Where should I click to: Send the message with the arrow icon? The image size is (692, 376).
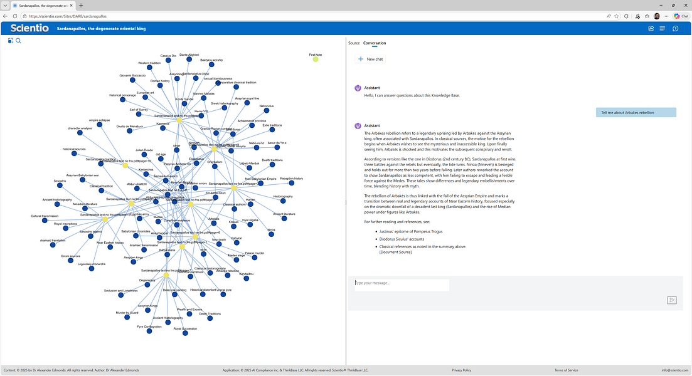[672, 300]
